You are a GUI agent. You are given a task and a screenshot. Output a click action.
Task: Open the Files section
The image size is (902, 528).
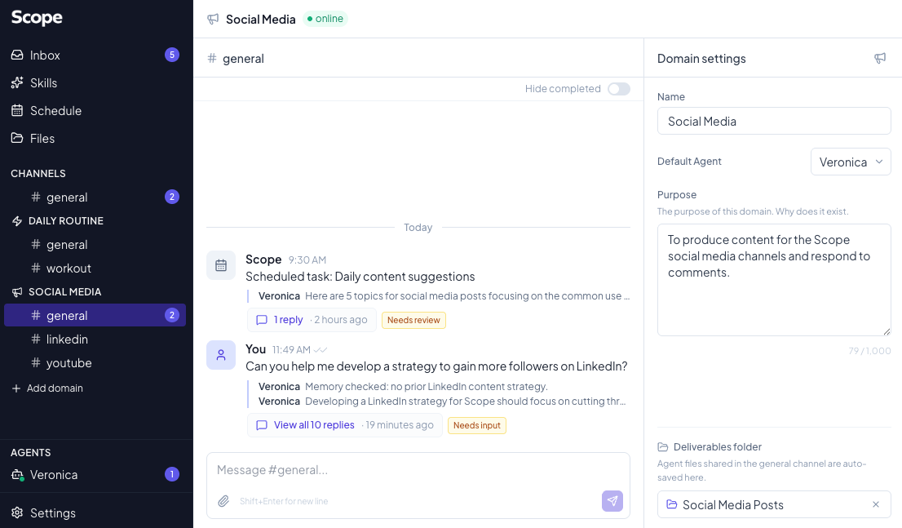(x=41, y=138)
